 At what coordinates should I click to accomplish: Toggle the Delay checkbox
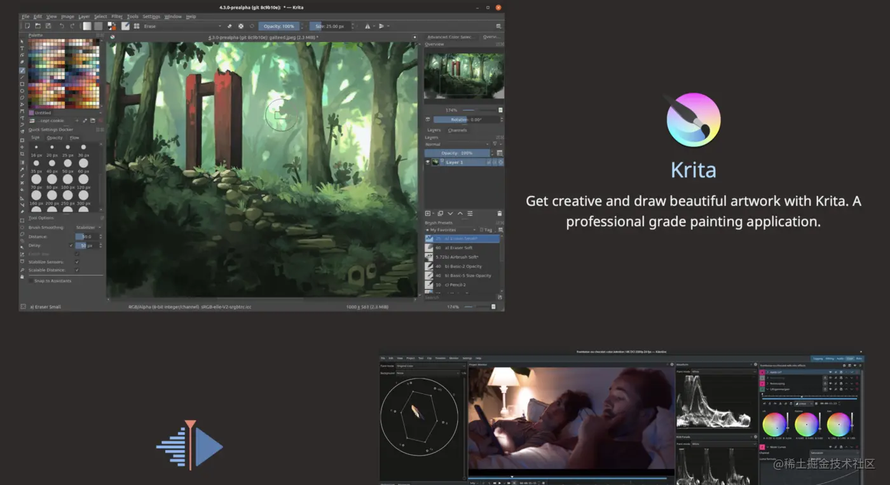coord(71,245)
